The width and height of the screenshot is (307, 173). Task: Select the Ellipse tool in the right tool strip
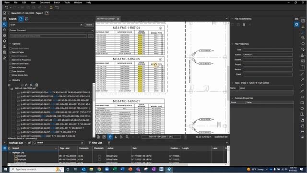[303, 109]
